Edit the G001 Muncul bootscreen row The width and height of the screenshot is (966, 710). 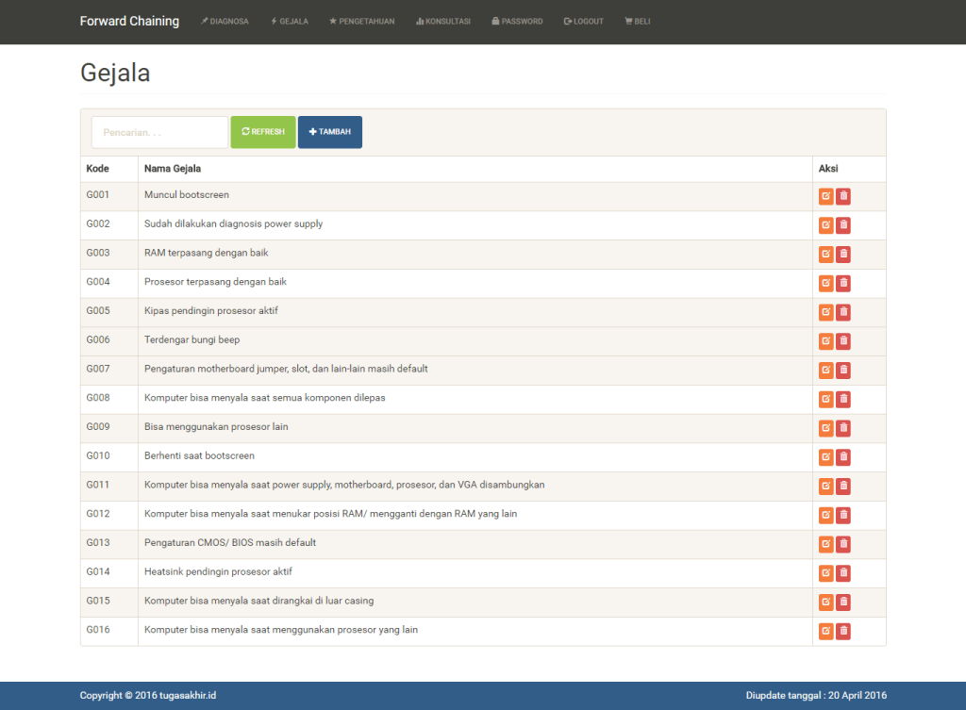pyautogui.click(x=825, y=196)
